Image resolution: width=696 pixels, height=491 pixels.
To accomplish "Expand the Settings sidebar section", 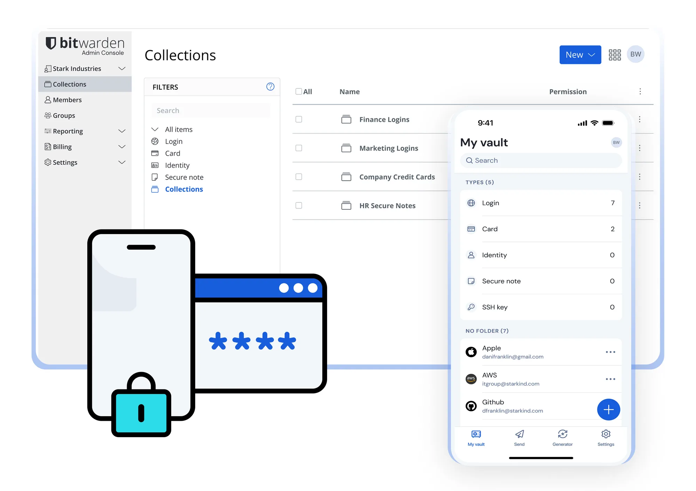I will click(x=122, y=162).
